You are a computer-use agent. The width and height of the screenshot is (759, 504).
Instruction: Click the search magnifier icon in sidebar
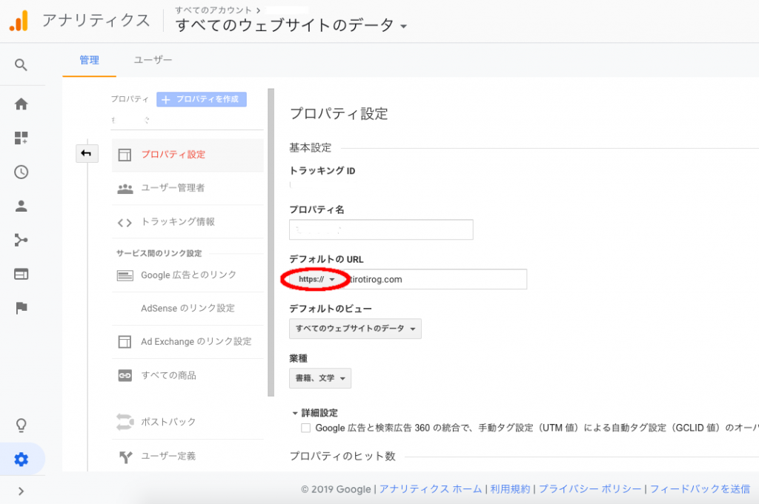[21, 65]
